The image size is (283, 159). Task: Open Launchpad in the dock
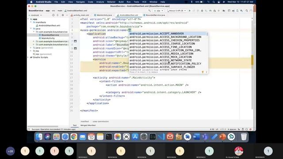coord(56,137)
